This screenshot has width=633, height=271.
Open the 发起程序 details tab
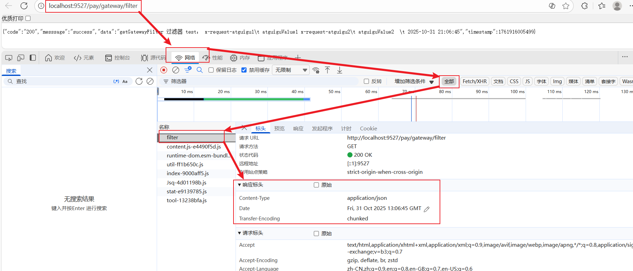(x=322, y=128)
